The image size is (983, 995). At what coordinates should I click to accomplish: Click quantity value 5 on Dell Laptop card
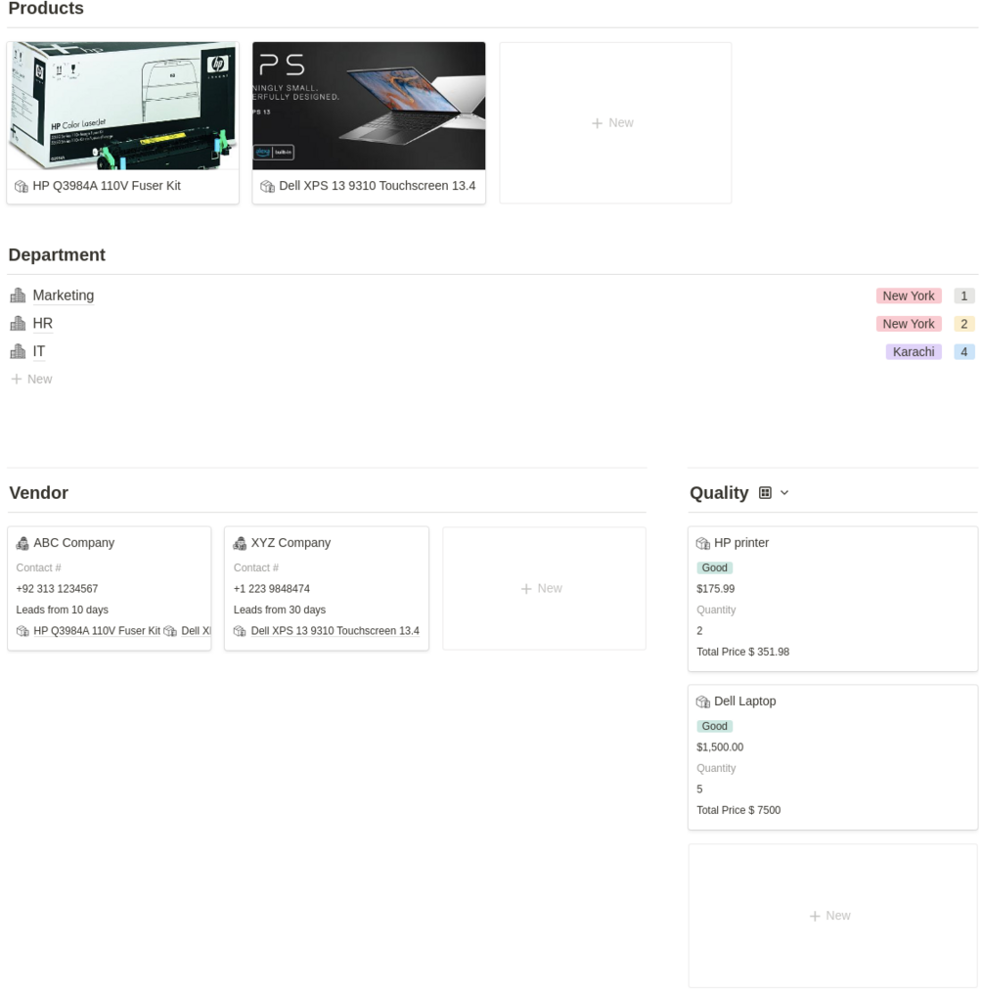(x=699, y=790)
